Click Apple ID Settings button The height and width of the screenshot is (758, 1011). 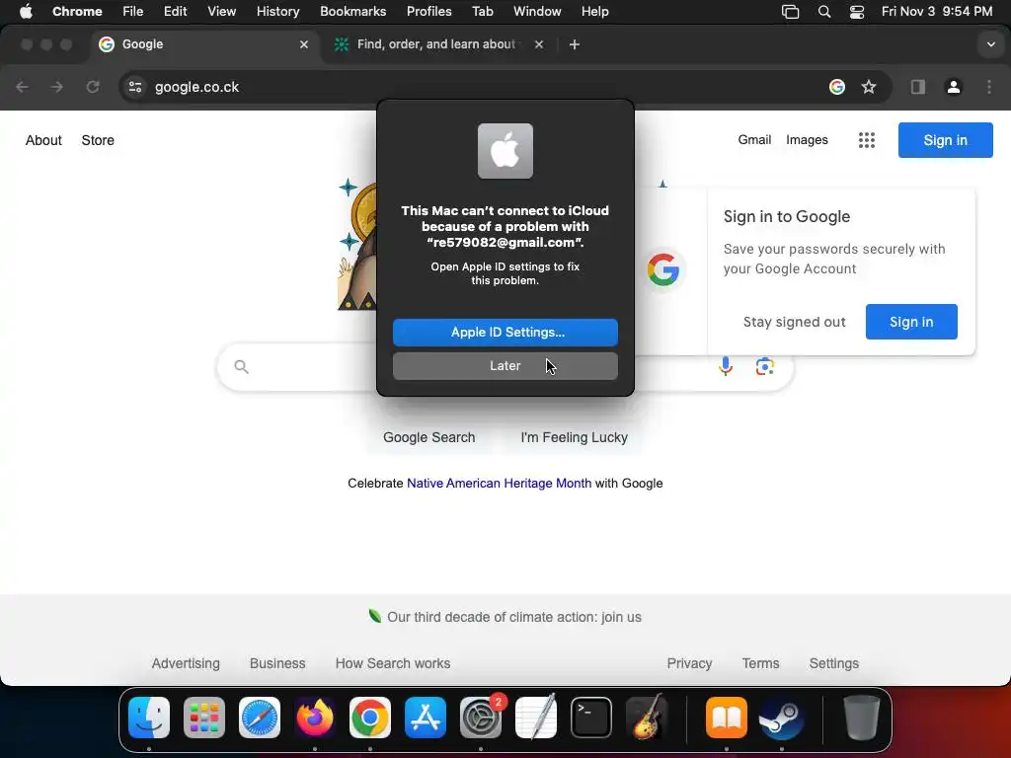pyautogui.click(x=505, y=333)
